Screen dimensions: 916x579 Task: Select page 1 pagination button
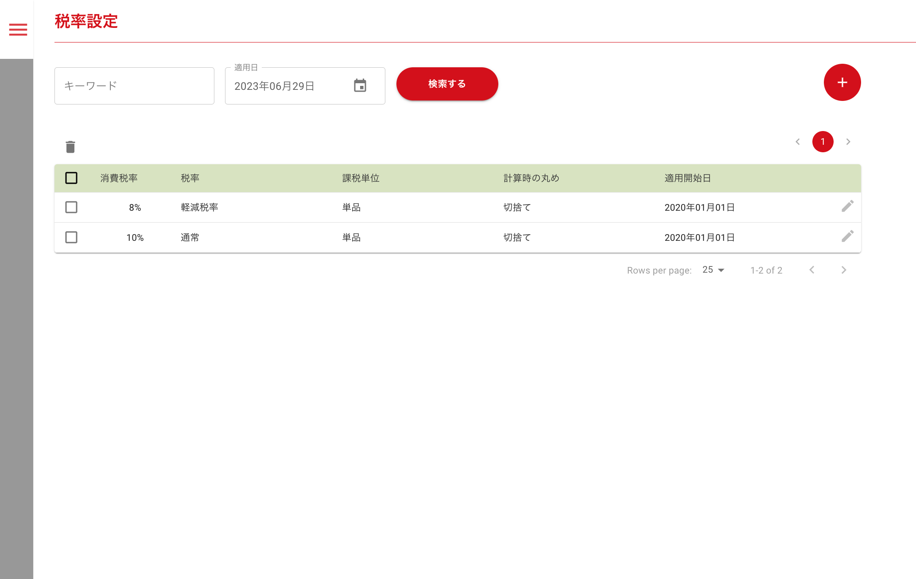(x=823, y=142)
